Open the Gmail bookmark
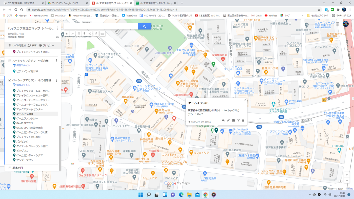 click(x=257, y=16)
